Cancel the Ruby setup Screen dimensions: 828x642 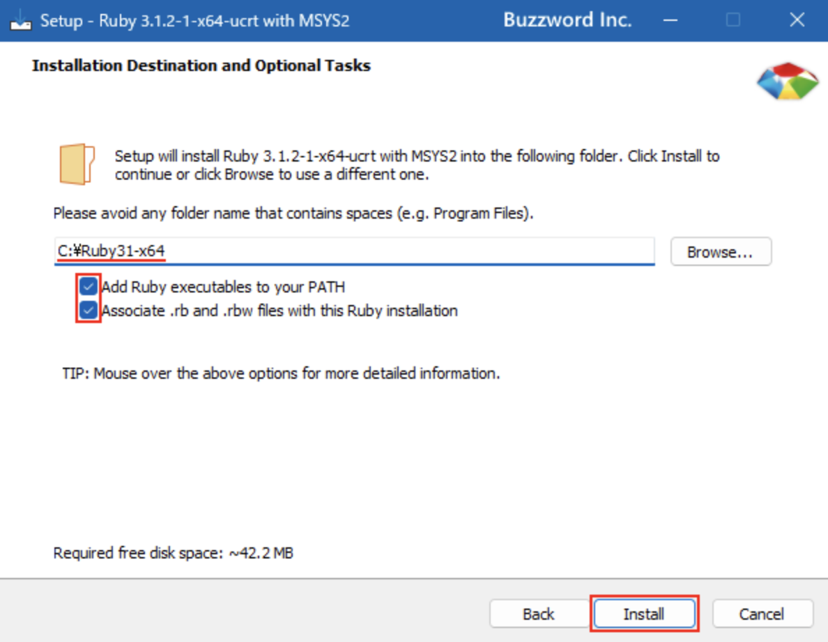762,613
